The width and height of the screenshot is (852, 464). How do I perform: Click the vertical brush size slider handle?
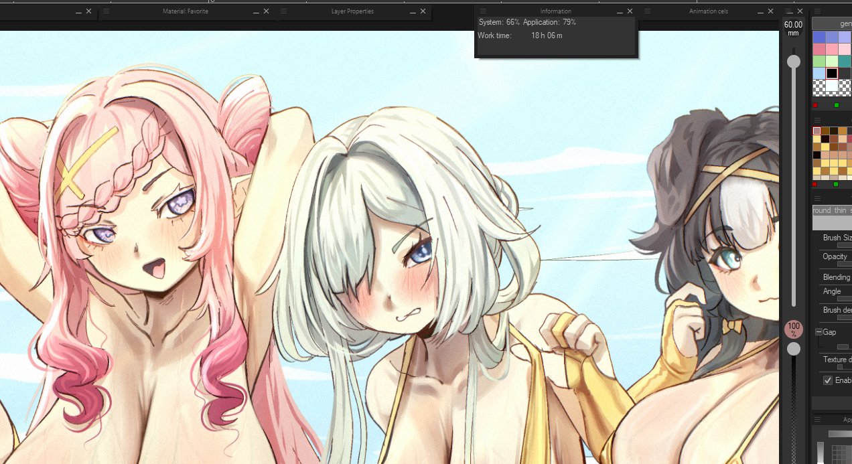point(794,62)
